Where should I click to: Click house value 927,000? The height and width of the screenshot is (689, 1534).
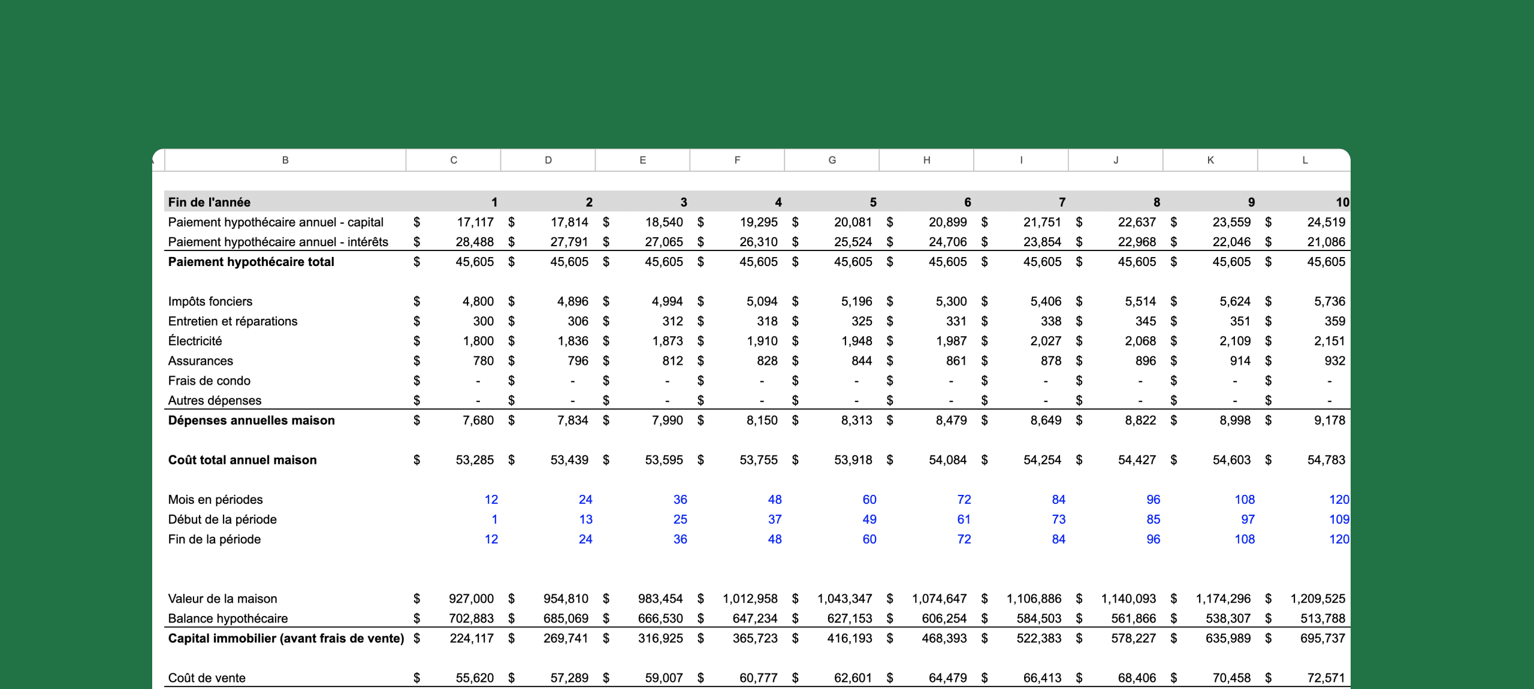(471, 599)
